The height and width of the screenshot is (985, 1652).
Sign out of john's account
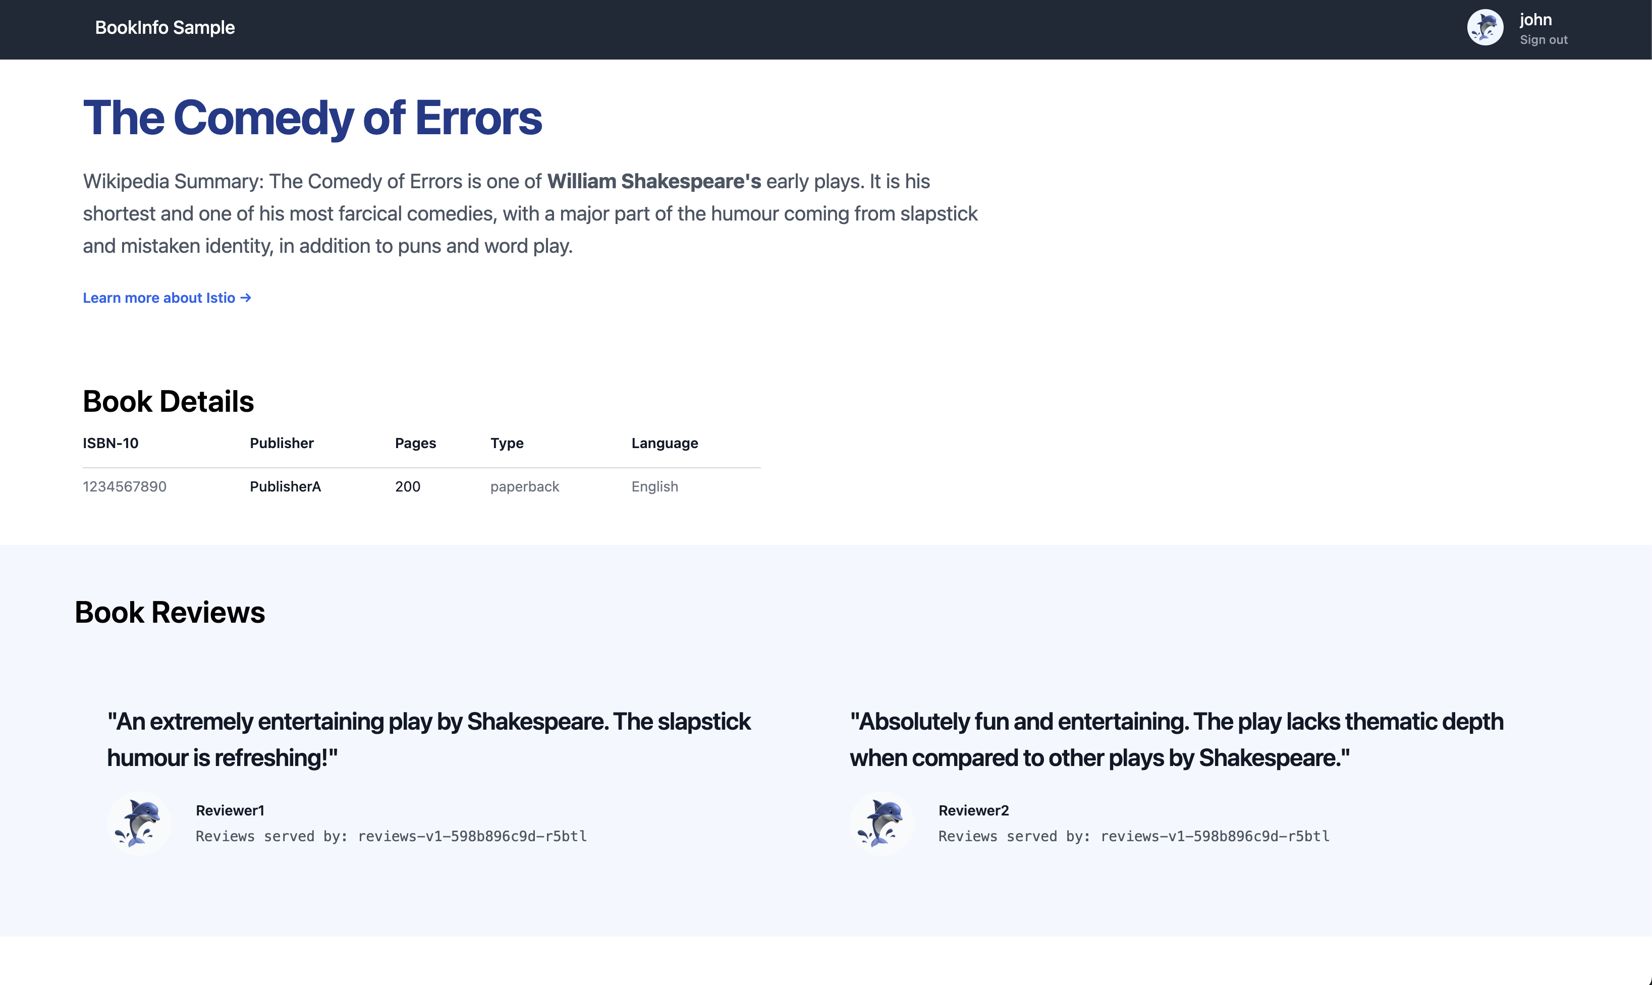(x=1544, y=40)
